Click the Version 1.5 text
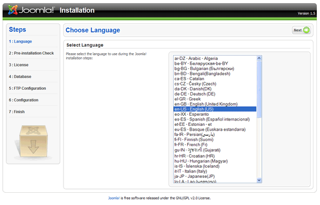 [x=306, y=13]
